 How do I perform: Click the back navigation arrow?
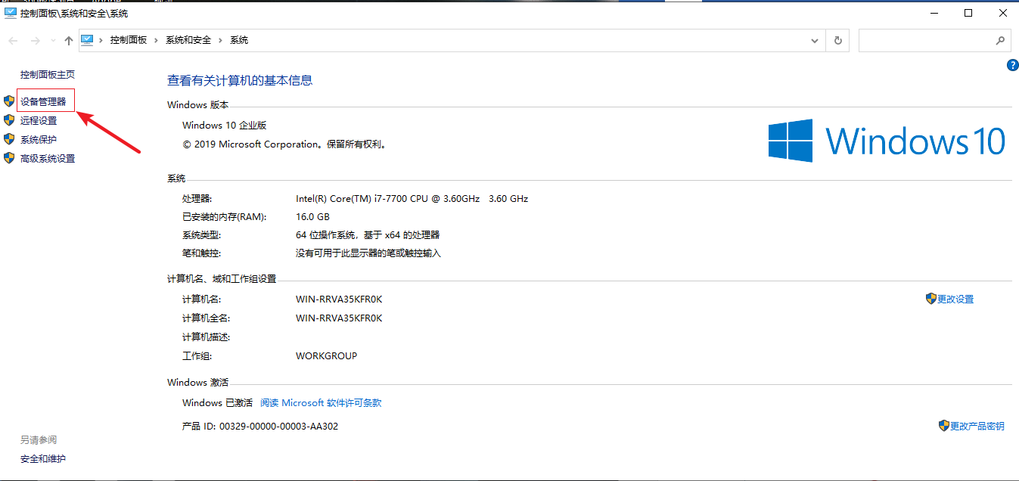pyautogui.click(x=13, y=41)
